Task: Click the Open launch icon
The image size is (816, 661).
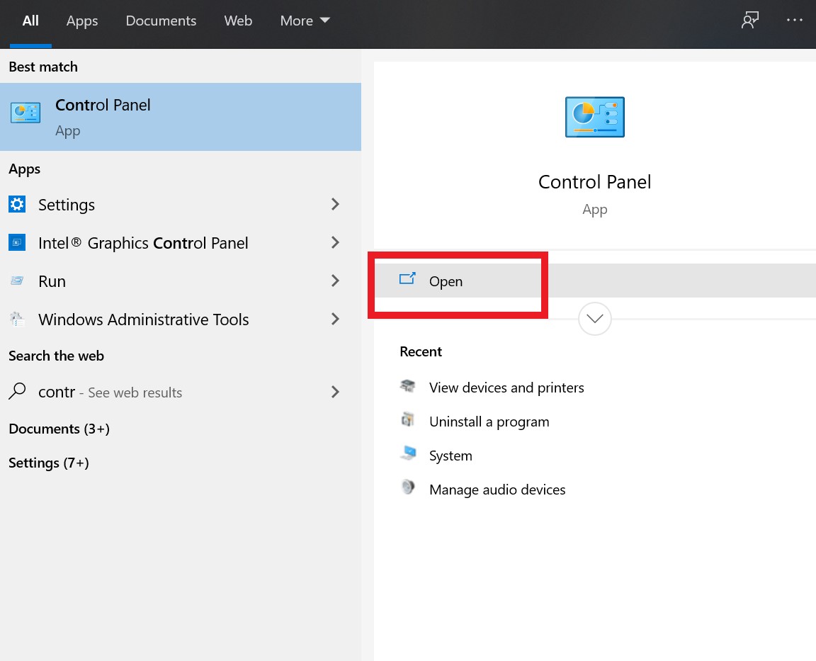Action: (x=407, y=279)
